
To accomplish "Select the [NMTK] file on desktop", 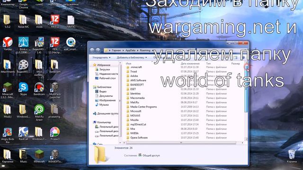I will coord(71,21).
